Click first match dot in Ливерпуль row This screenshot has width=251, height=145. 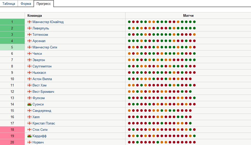coord(129,28)
